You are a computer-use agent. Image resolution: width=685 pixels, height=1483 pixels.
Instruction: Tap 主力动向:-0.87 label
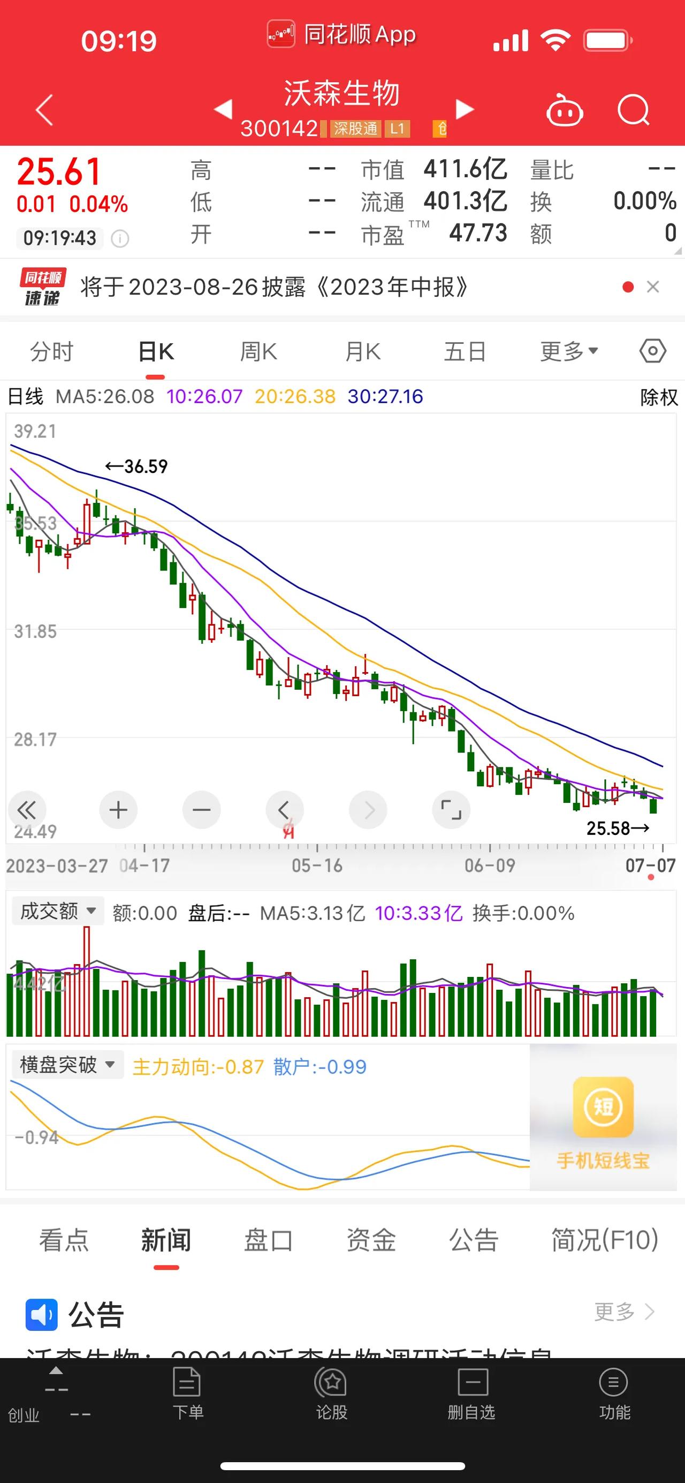[198, 1067]
